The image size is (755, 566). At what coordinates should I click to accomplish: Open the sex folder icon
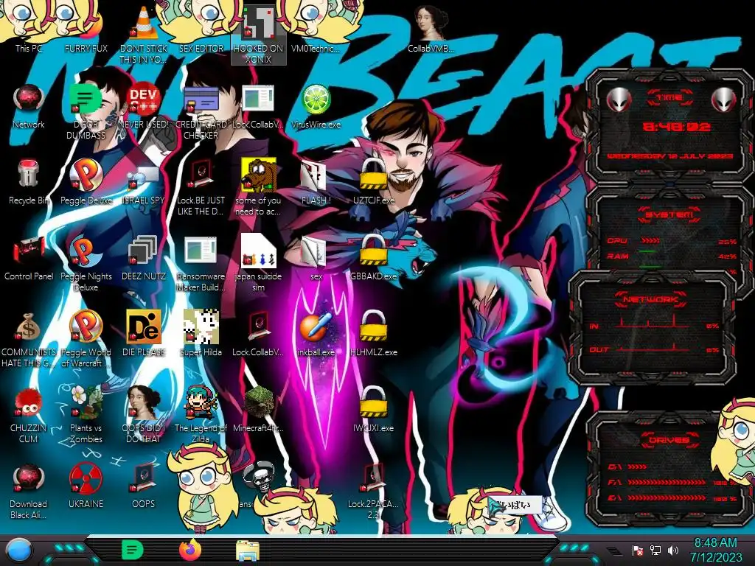[x=316, y=258]
